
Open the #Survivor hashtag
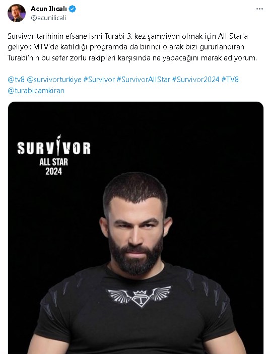tap(99, 80)
